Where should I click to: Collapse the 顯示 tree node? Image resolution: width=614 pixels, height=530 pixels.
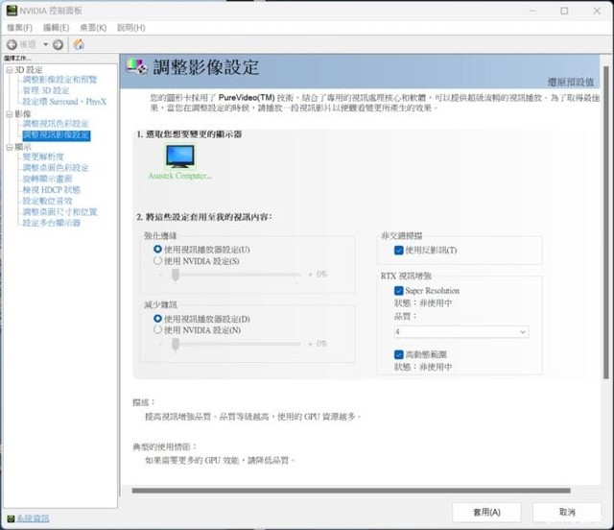click(x=9, y=147)
